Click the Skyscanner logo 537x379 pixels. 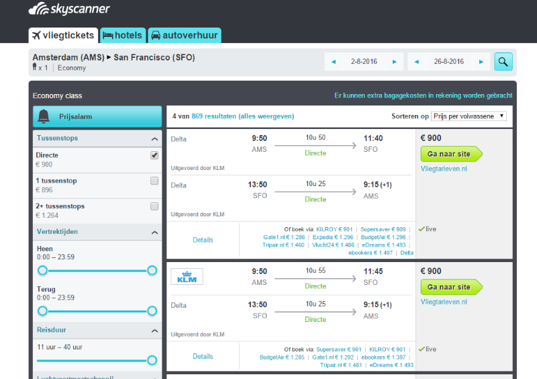click(x=69, y=9)
